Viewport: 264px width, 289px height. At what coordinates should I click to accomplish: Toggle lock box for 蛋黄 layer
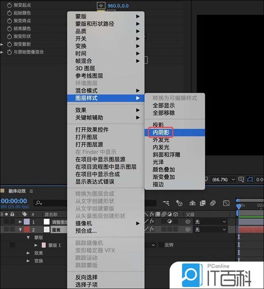(x=12, y=230)
